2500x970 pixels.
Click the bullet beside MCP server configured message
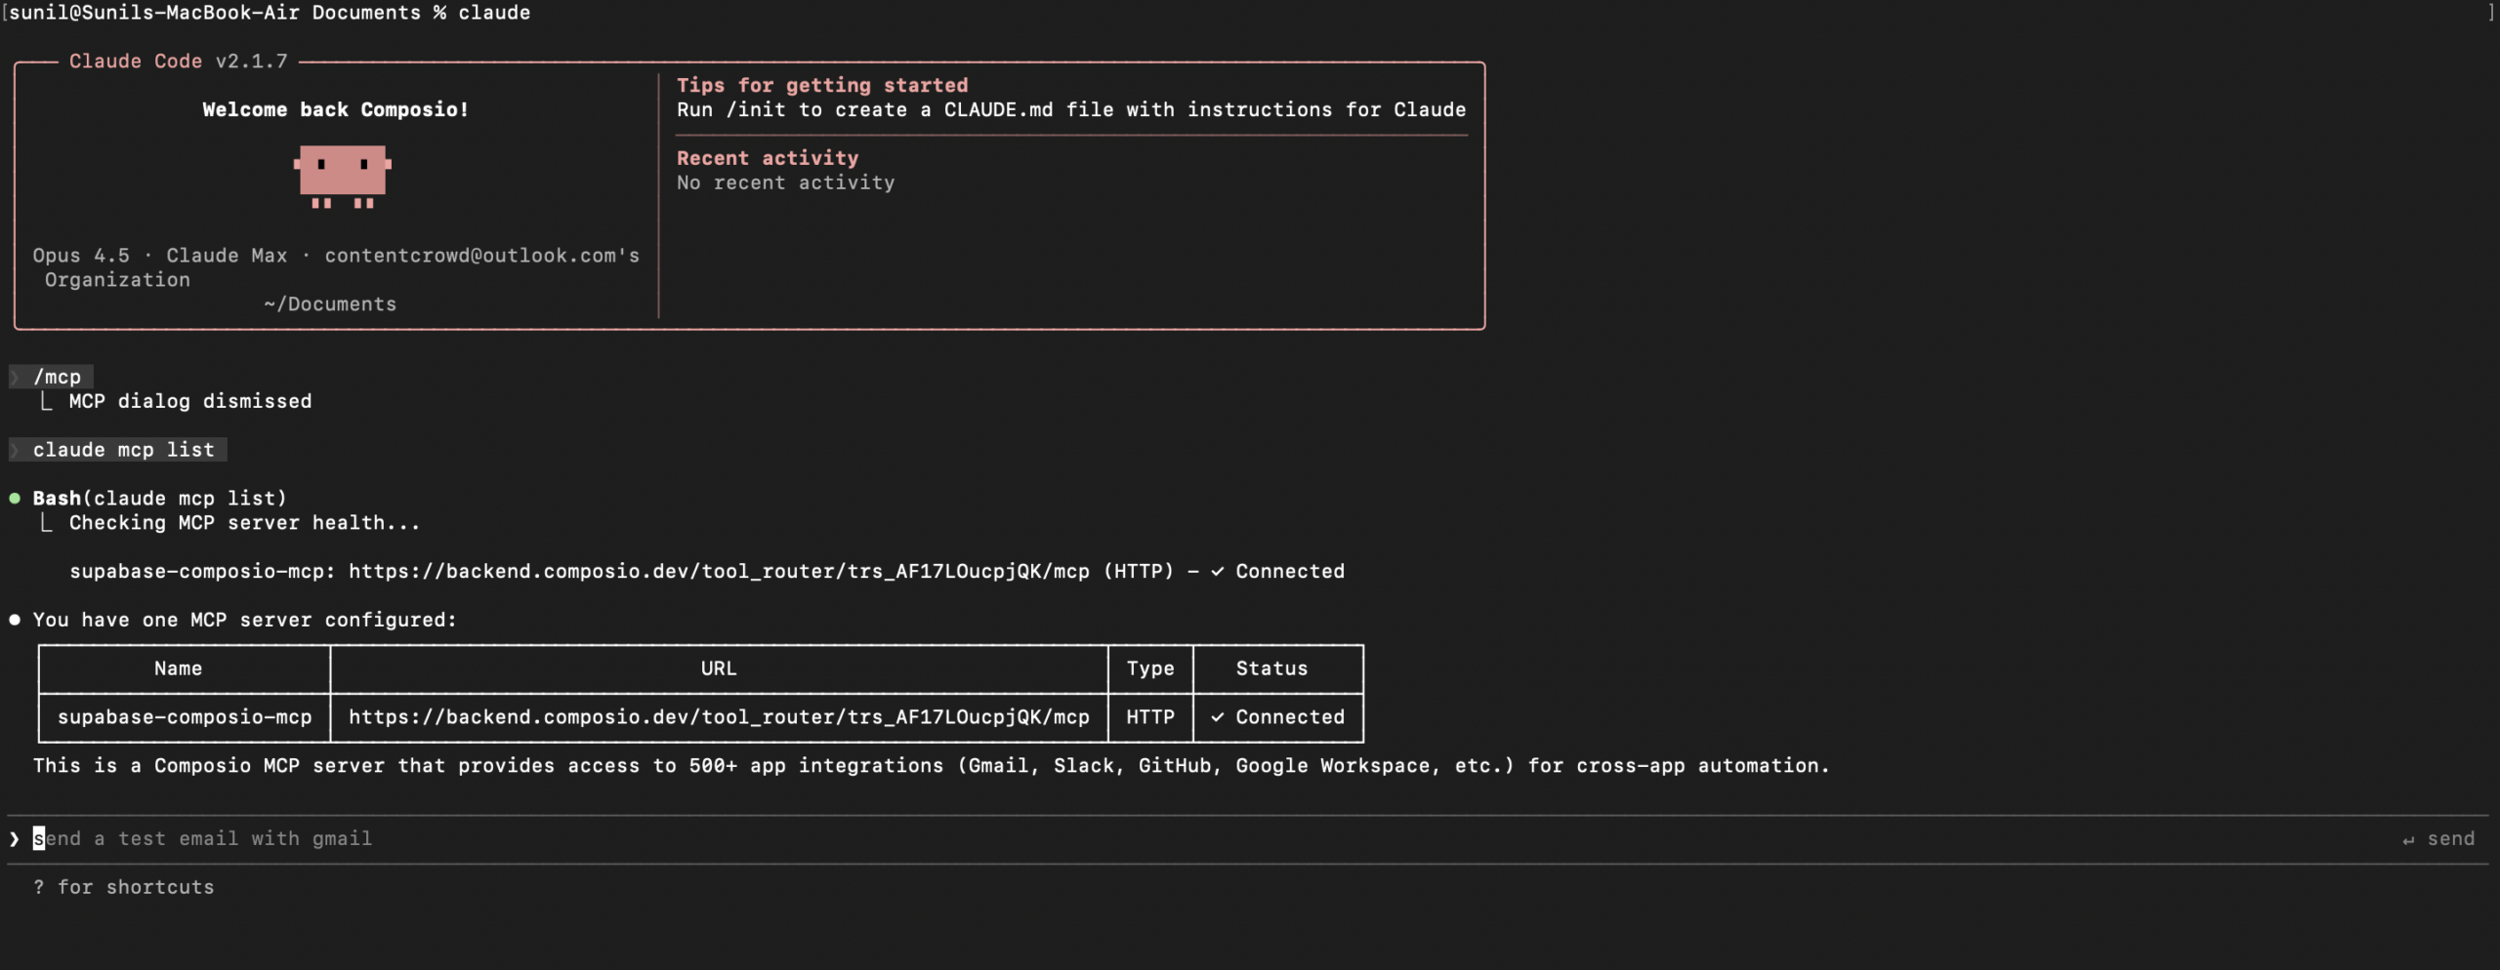coord(14,619)
